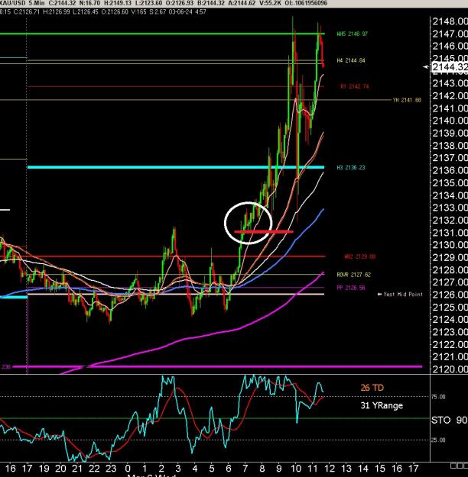This screenshot has height=477, width=468.
Task: Click the XAU/USD 5-Min title text
Action: 22,3
